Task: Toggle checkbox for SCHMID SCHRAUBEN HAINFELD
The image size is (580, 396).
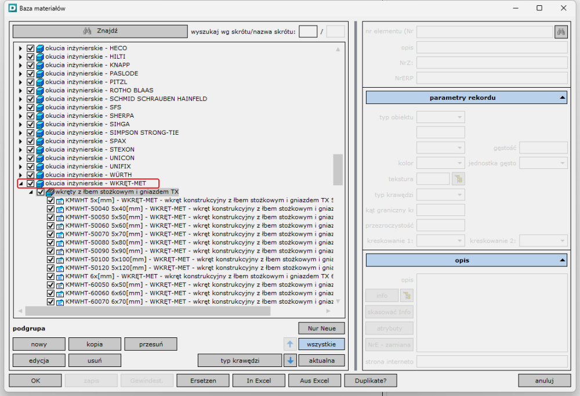Action: 30,99
